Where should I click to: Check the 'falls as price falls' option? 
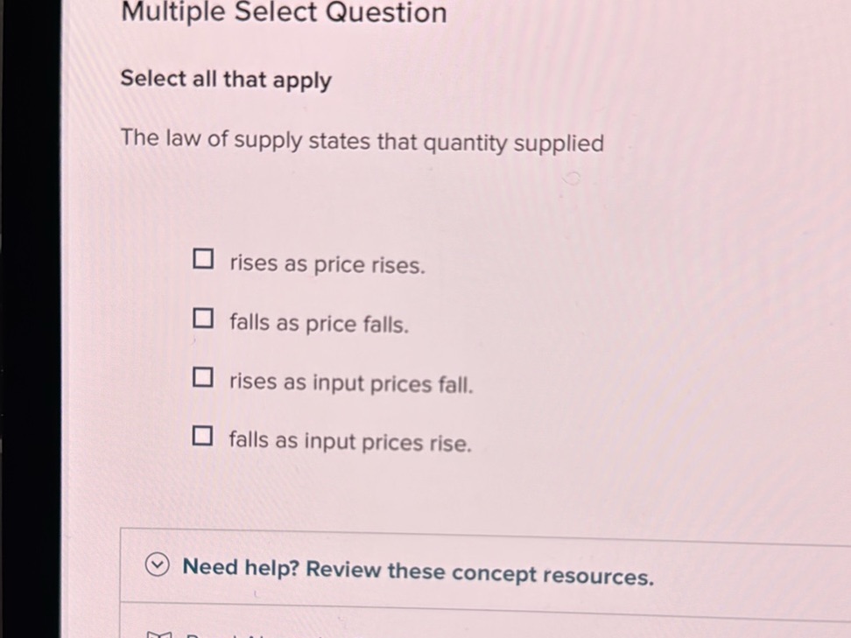click(x=202, y=318)
